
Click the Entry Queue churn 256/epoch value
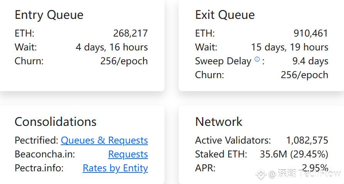coord(124,61)
